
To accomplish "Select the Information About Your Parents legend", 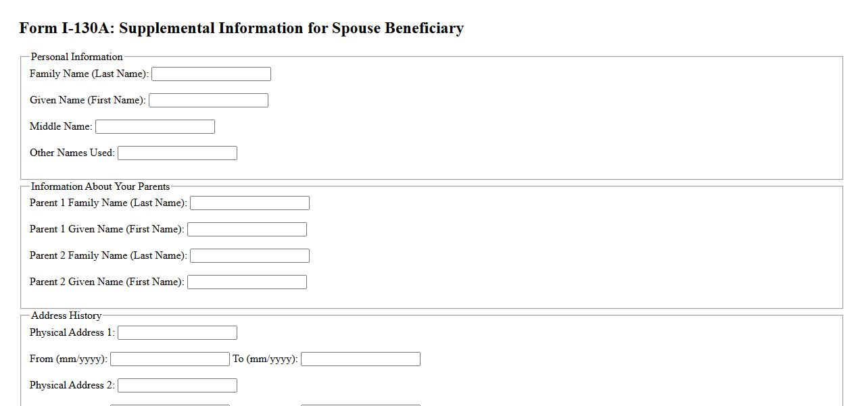I will pyautogui.click(x=100, y=186).
